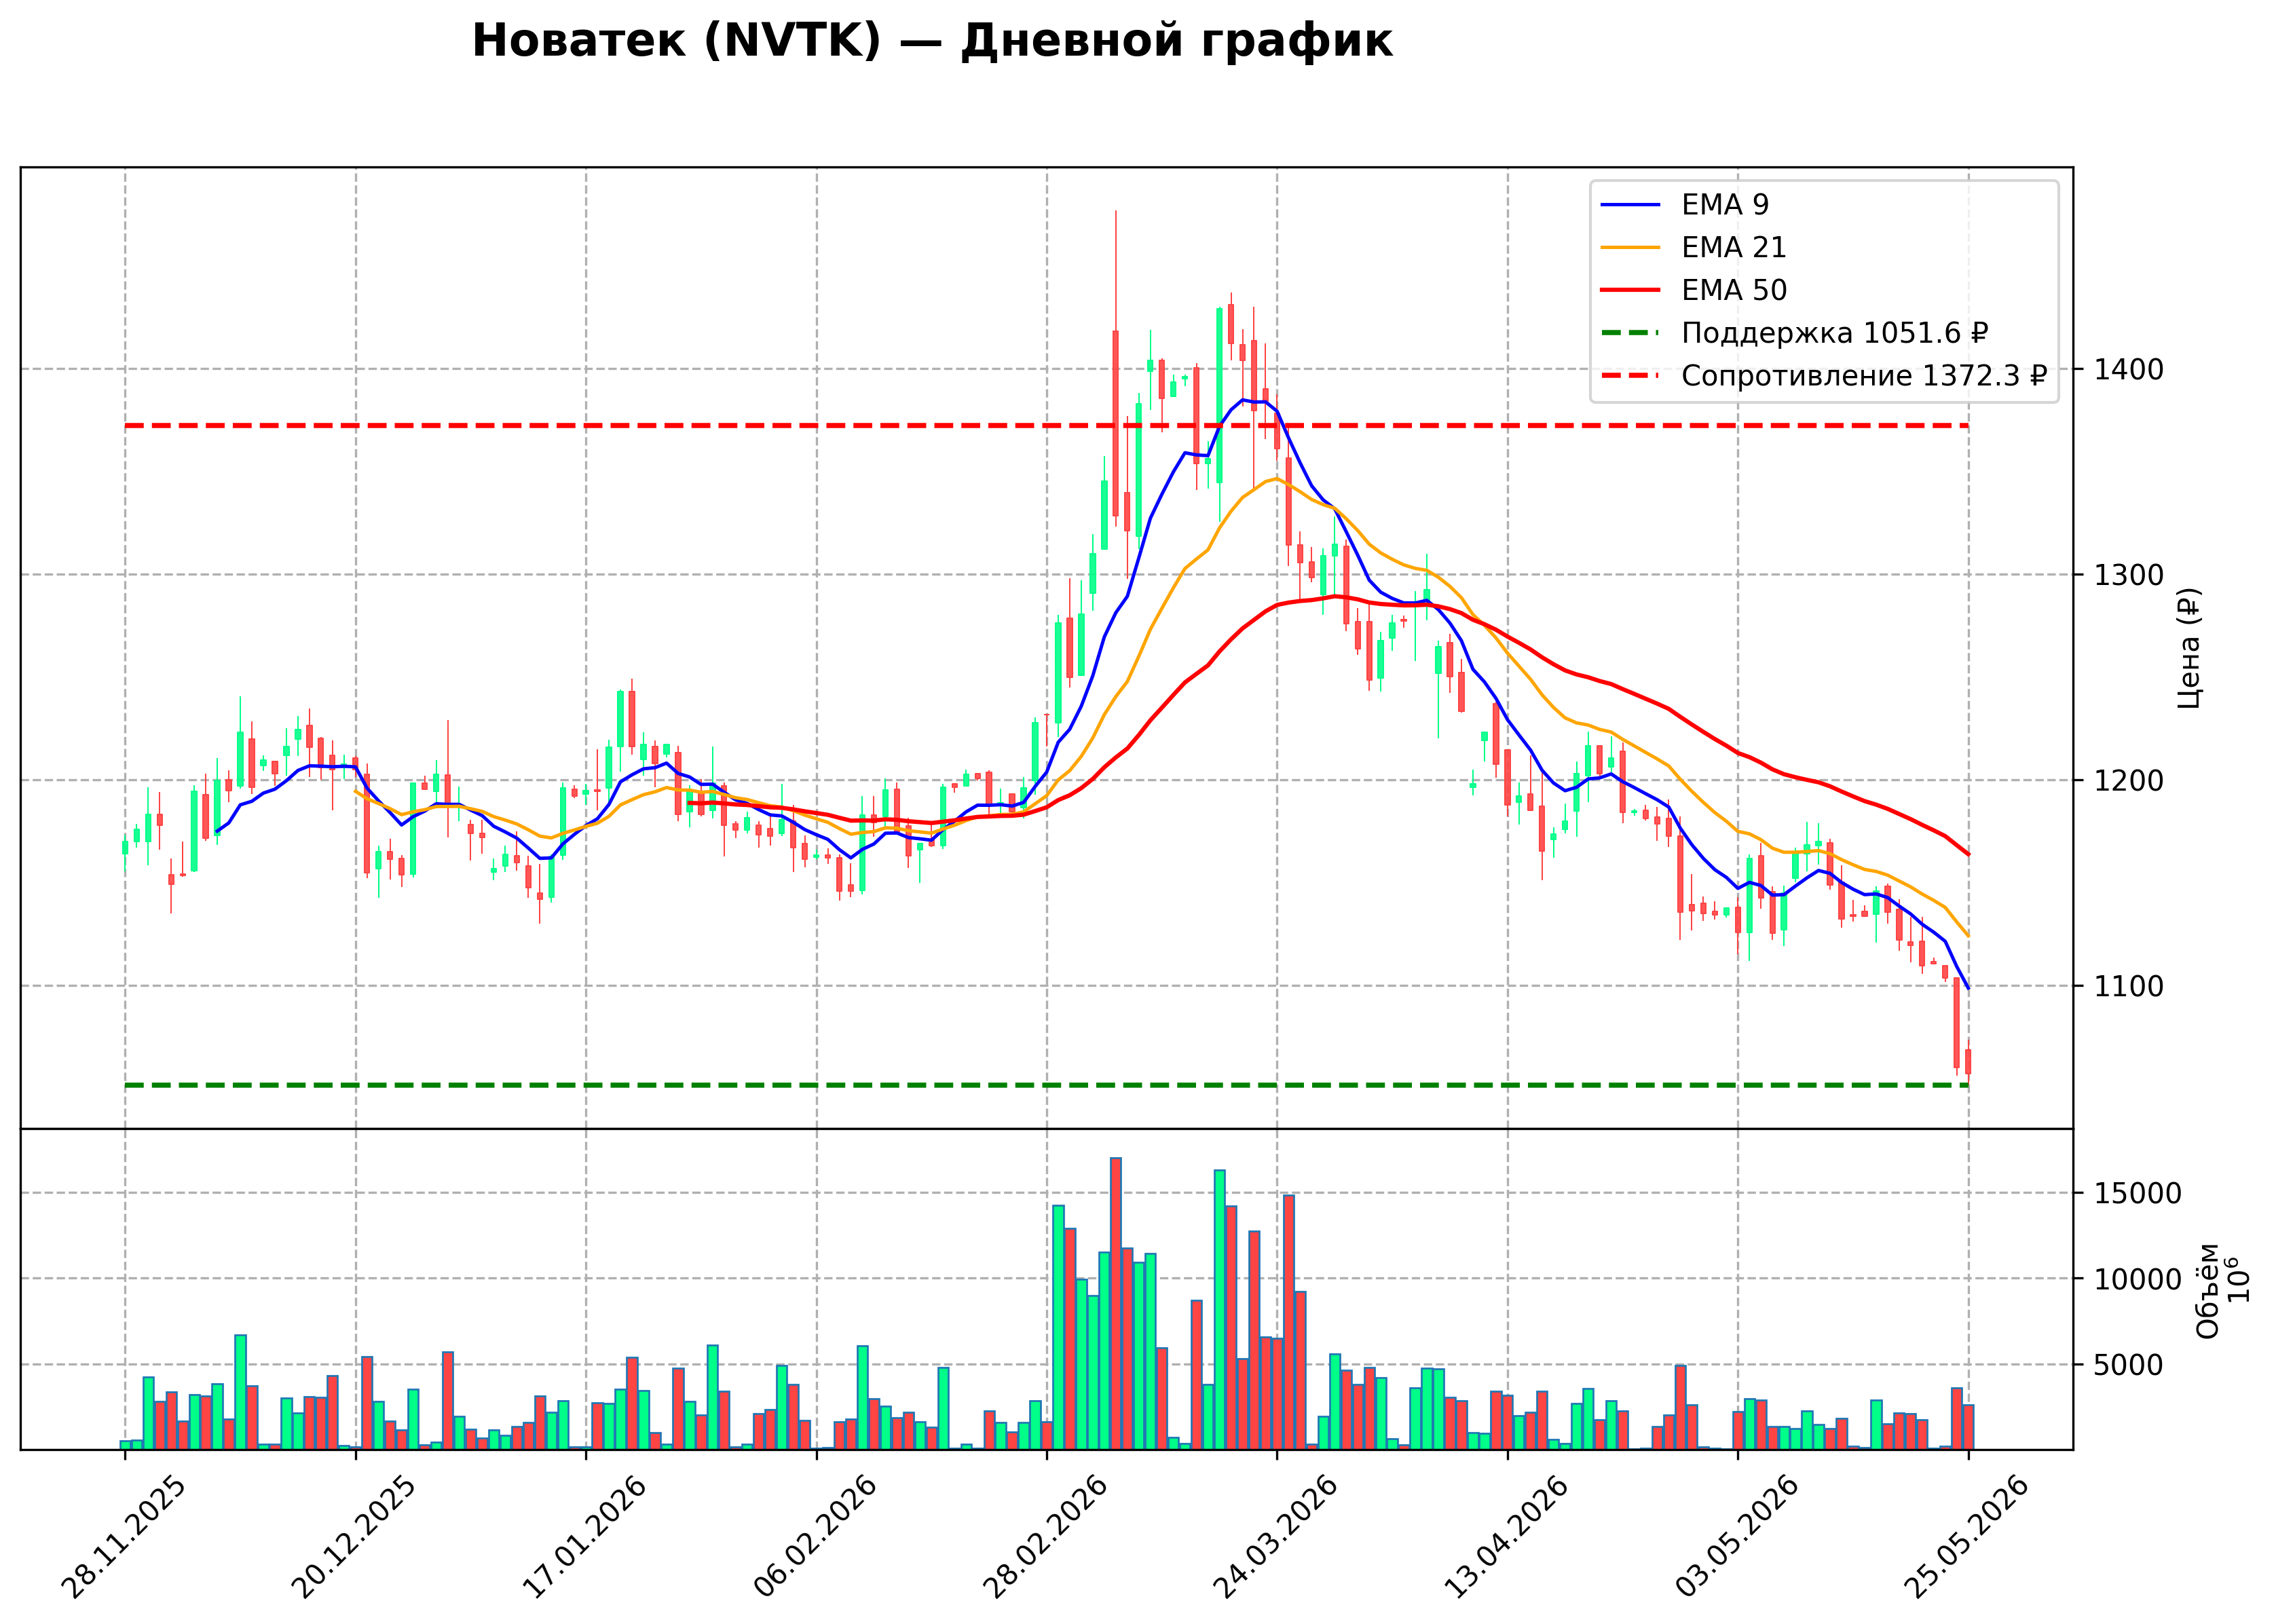Click the tallest bar in the volume panel
Viewport: 2276px width, 1624px height.
point(1116,1304)
